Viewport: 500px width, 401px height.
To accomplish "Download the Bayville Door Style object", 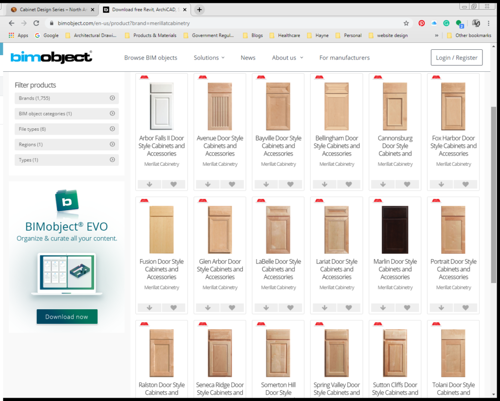I will (x=266, y=184).
